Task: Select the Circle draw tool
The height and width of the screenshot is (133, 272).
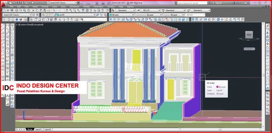Action: (x=3, y=47)
